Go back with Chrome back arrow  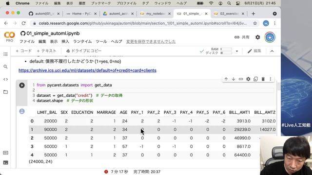6,23
